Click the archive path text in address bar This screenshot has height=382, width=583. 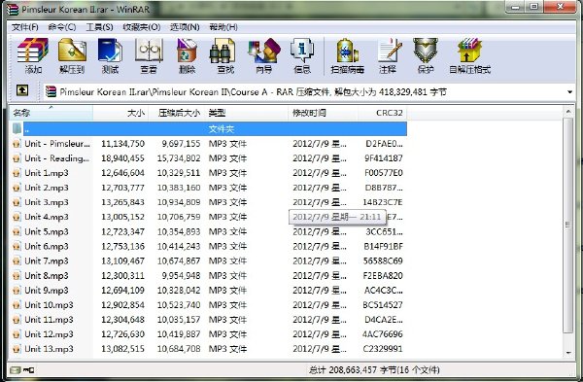click(253, 92)
